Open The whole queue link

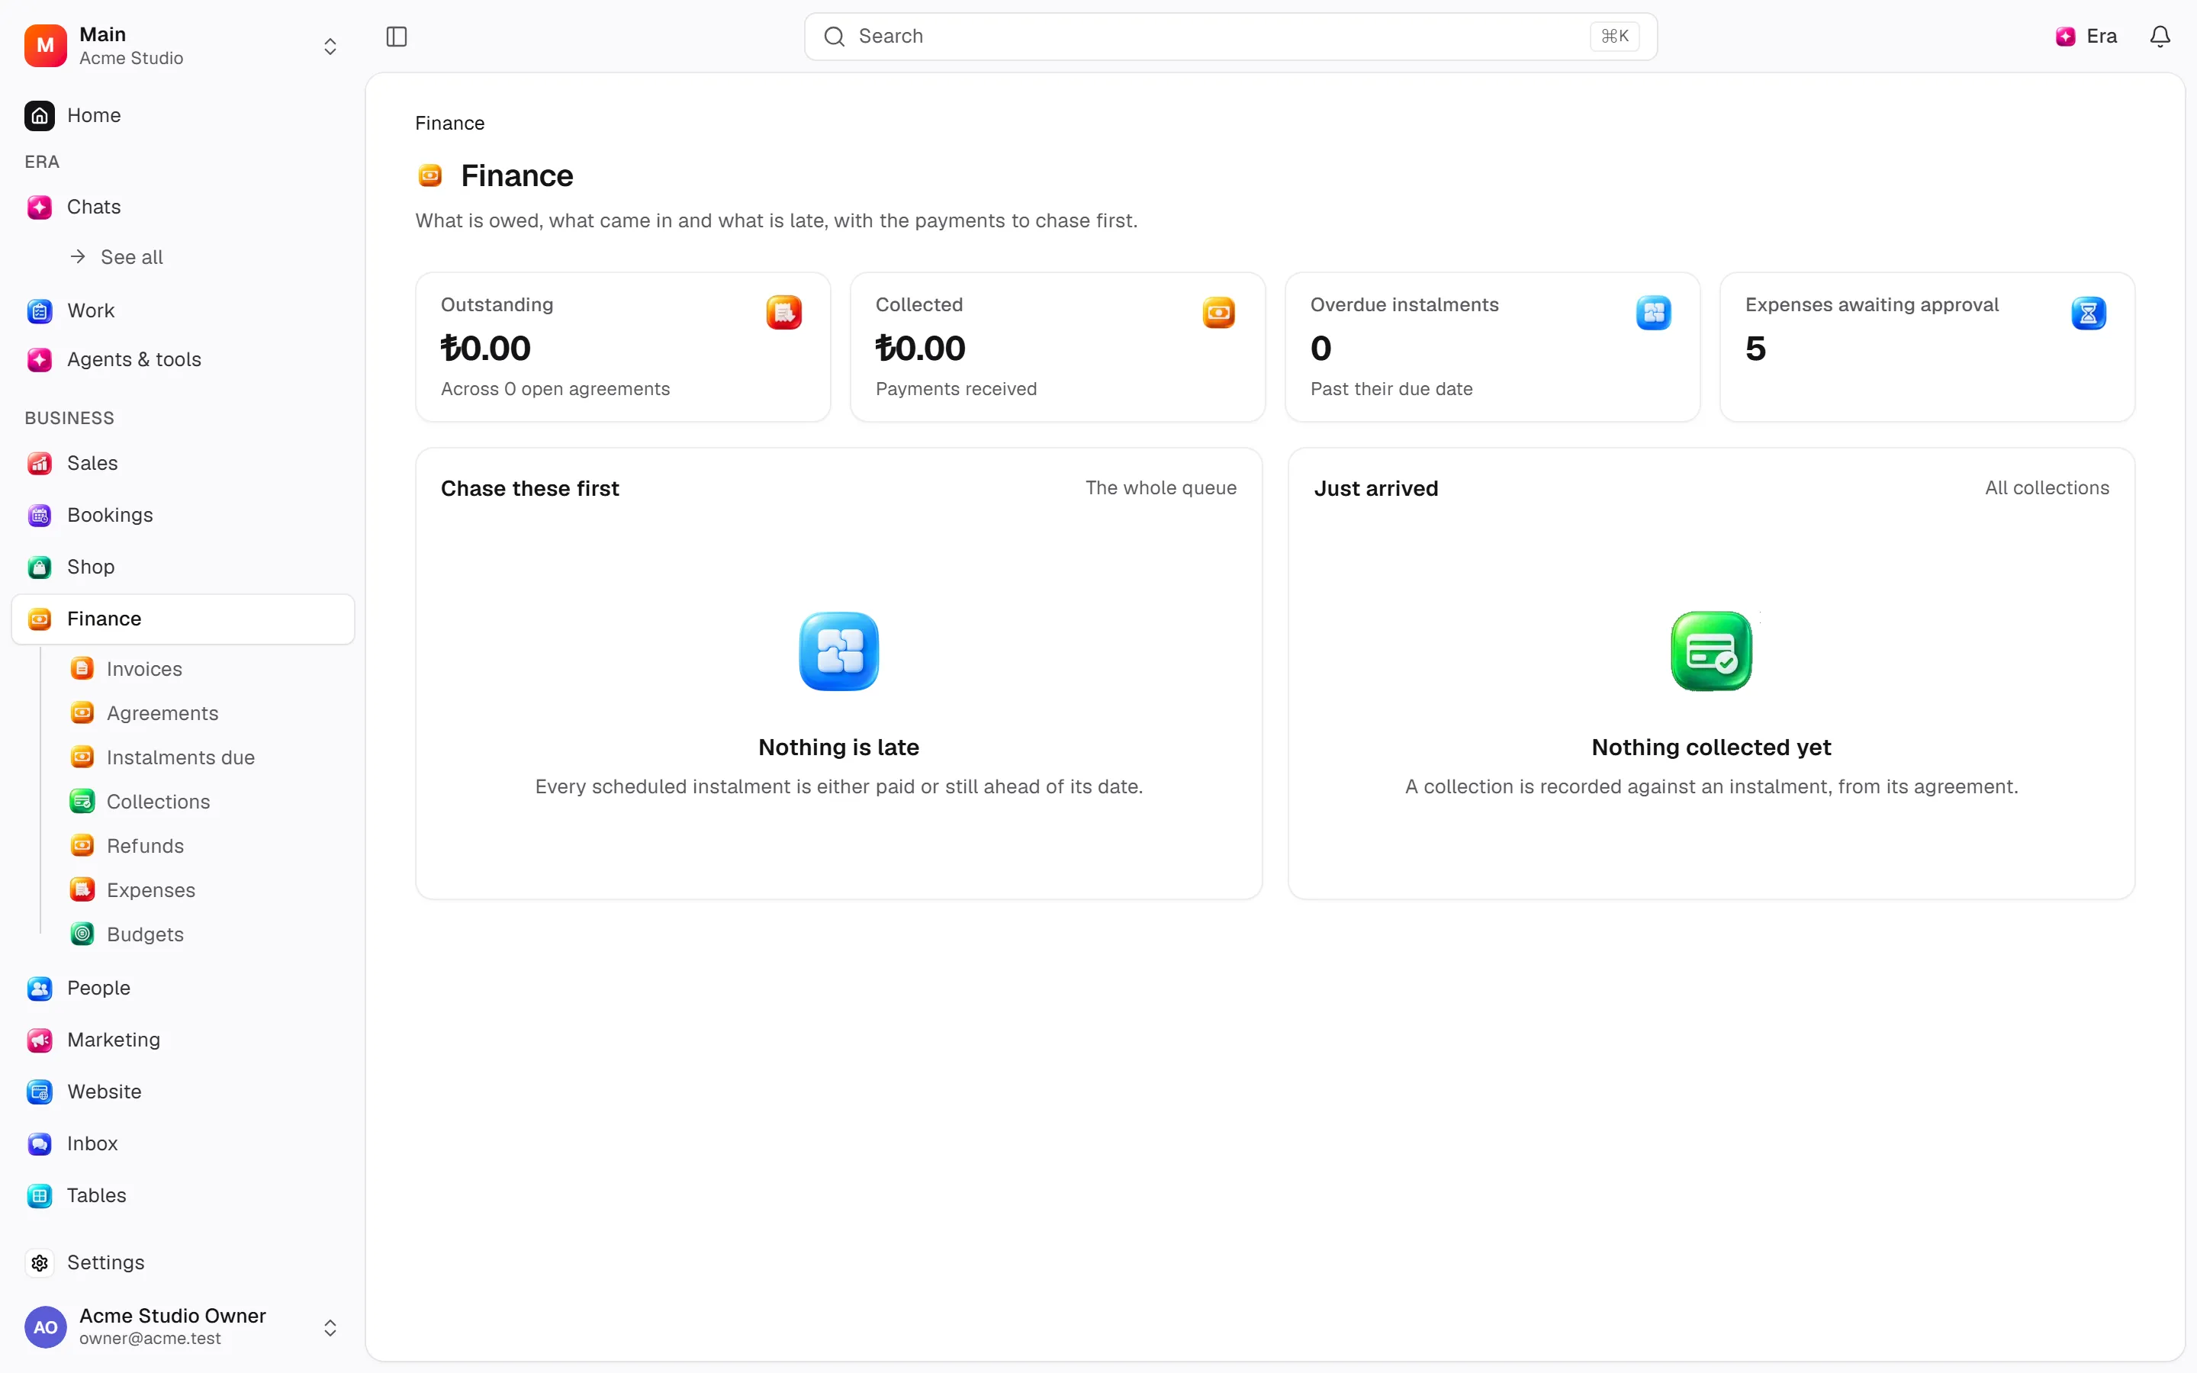[x=1160, y=487]
